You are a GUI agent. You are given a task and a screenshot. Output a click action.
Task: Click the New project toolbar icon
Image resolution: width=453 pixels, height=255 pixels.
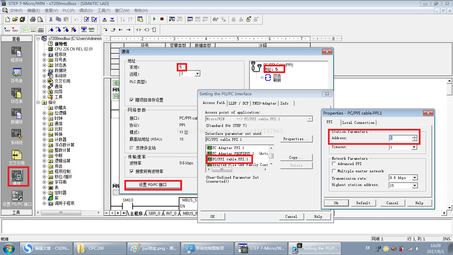[x=7, y=19]
